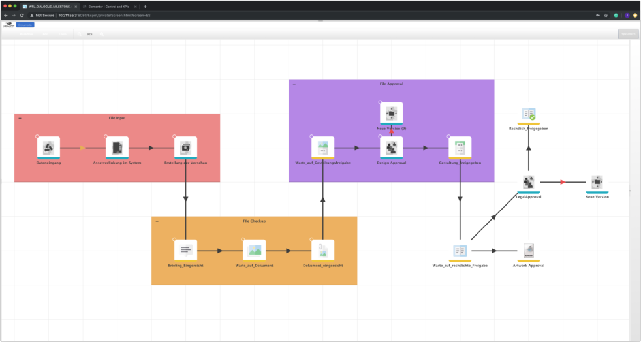Select the Warte_auf_Dokument image node

tap(255, 250)
